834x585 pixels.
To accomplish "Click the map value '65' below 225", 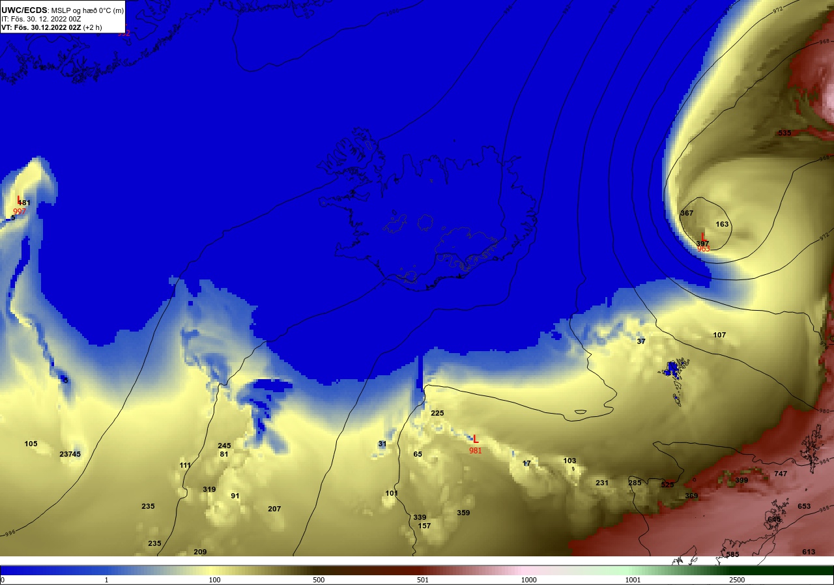I will coord(418,454).
